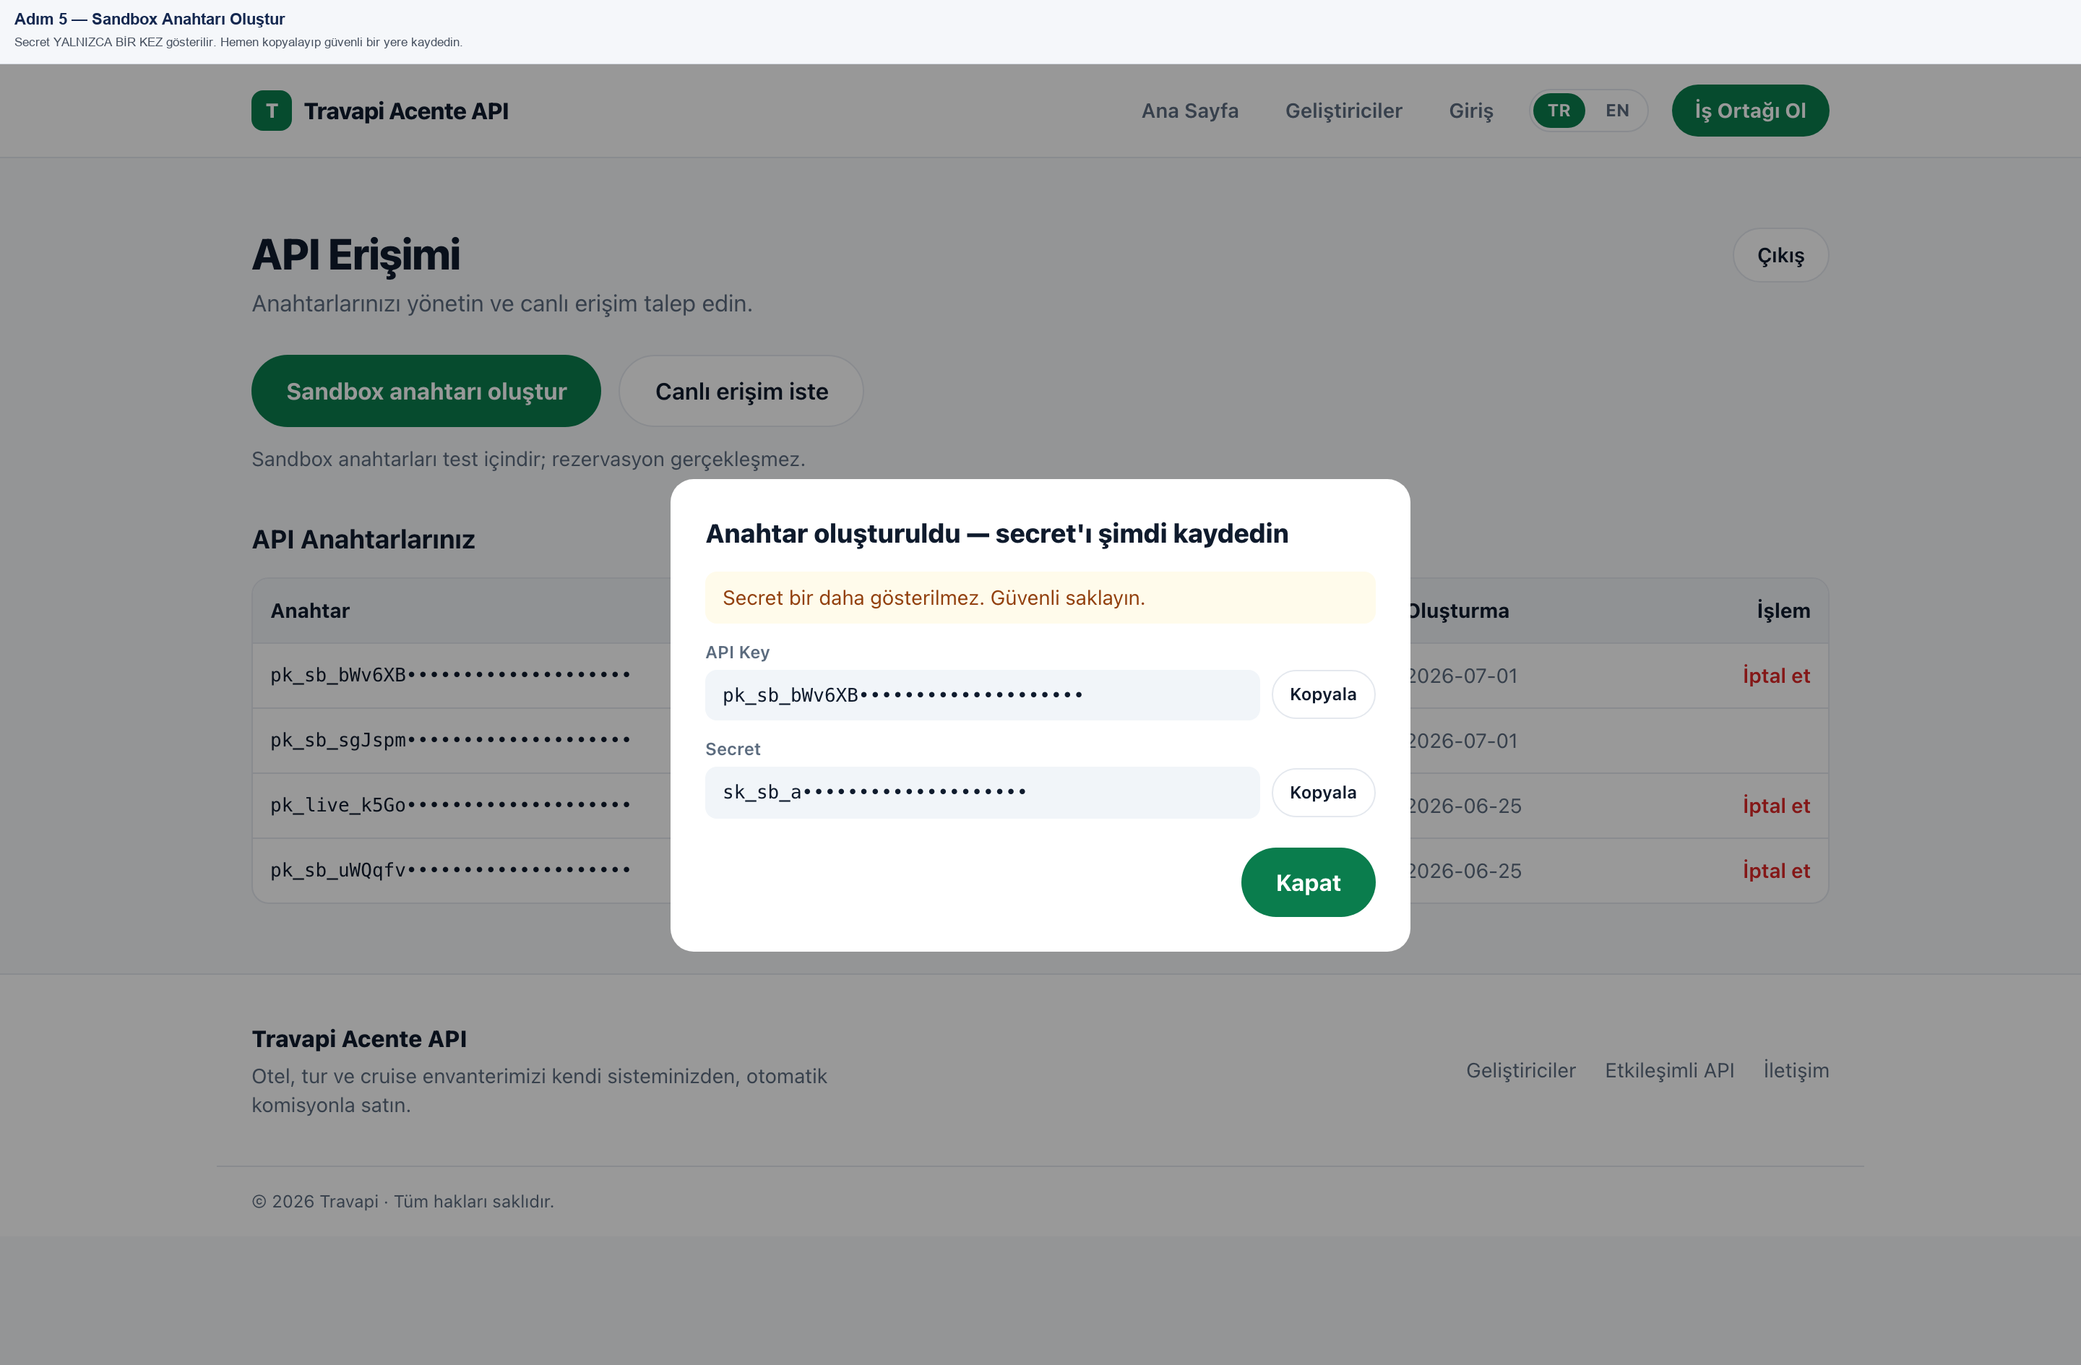Image resolution: width=2081 pixels, height=1365 pixels.
Task: Click date 2026-07-01 in the pk_sb_sgJspm row
Action: pos(1462,741)
